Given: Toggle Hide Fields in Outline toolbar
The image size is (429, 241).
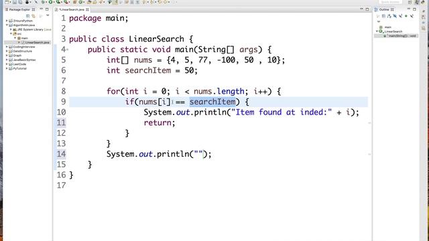Looking at the screenshot, I should coord(395,16).
